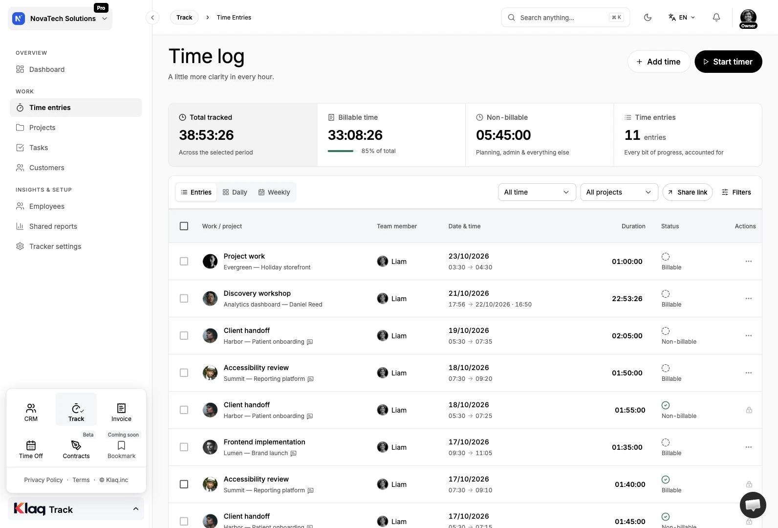Open the Privacy Policy link
The image size is (778, 528).
(x=43, y=480)
